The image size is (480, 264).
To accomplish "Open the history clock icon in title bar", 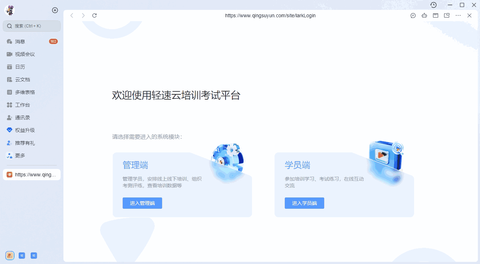I will (433, 5).
